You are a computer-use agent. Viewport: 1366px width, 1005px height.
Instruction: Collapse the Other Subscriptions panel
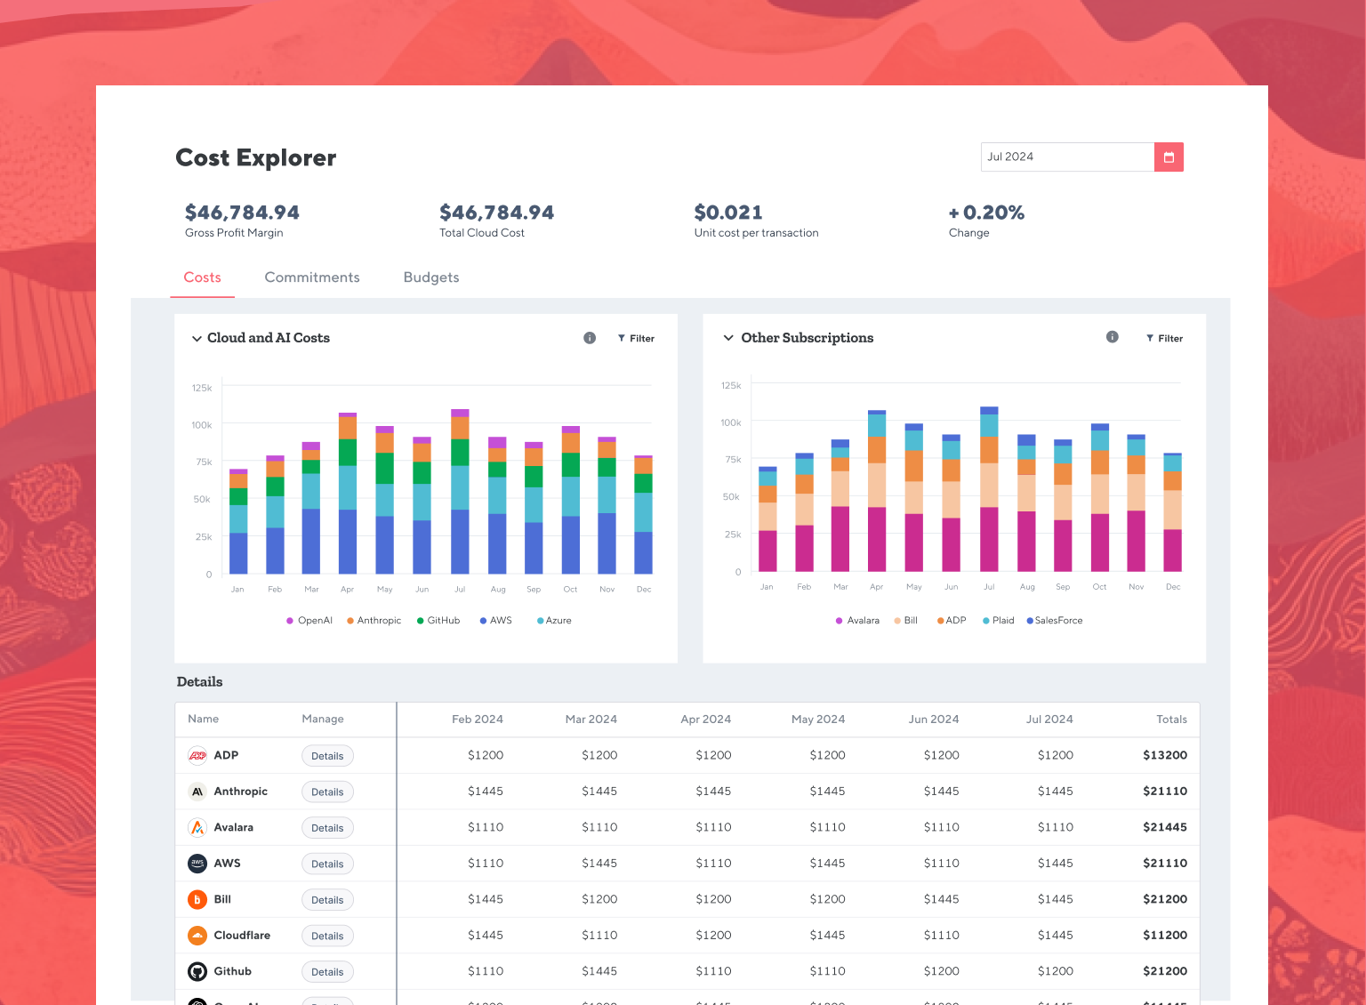[728, 338]
